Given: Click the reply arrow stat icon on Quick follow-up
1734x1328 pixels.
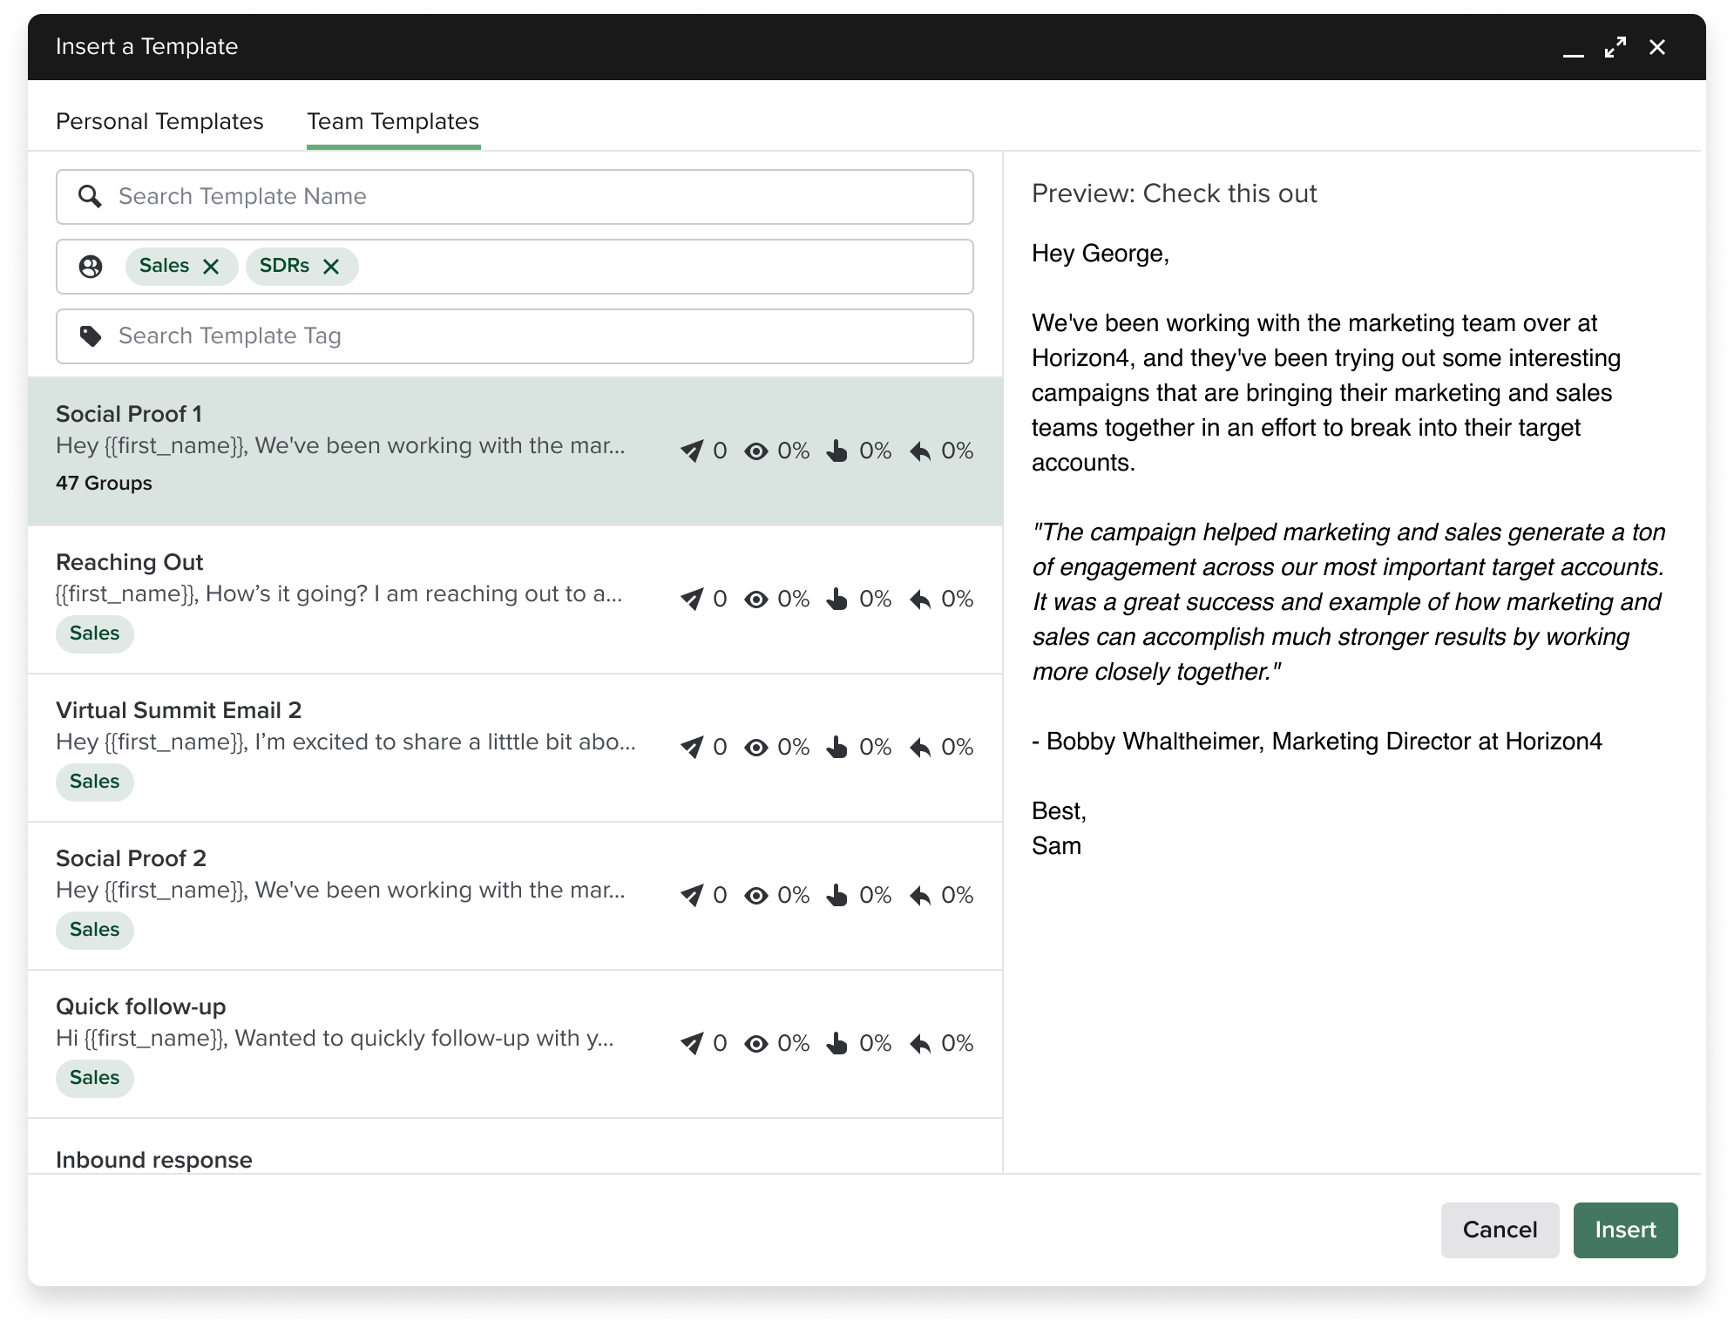Looking at the screenshot, I should click(x=921, y=1043).
